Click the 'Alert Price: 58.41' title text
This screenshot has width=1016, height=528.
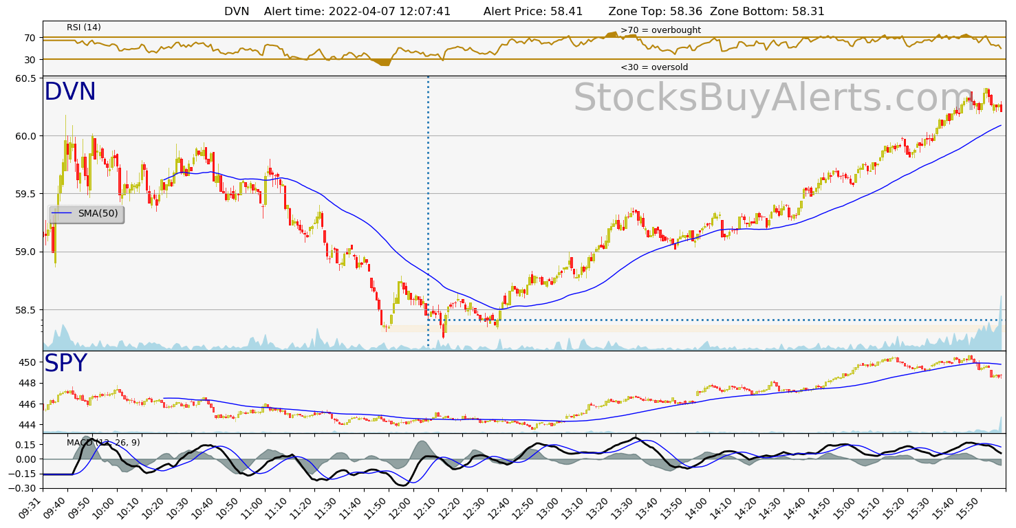tap(533, 12)
